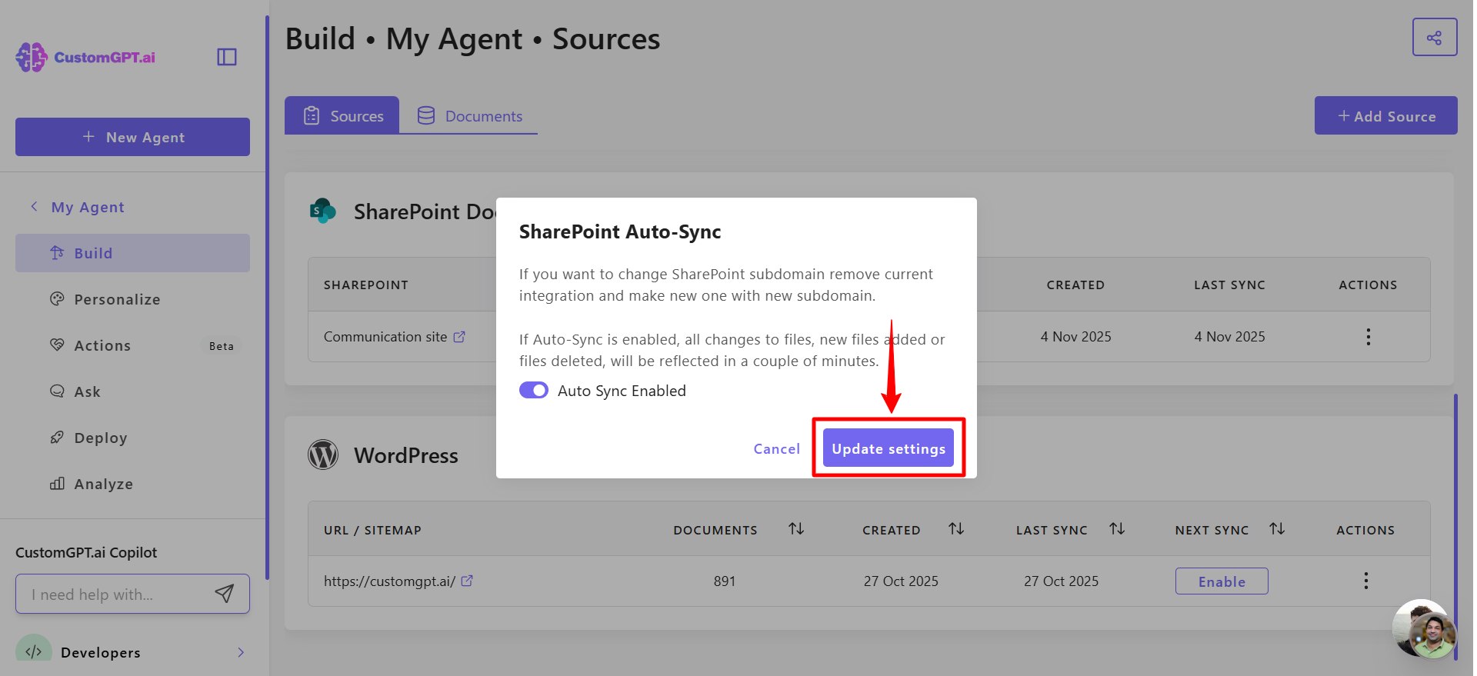Click the CustomGPT.ai logo
The width and height of the screenshot is (1477, 676).
pyautogui.click(x=85, y=57)
